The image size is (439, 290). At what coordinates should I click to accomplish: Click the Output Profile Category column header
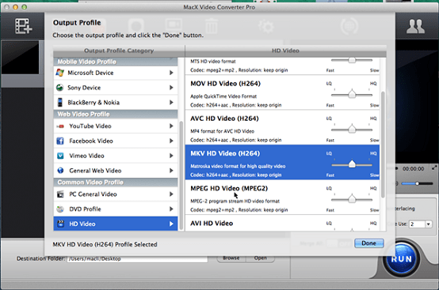point(119,51)
